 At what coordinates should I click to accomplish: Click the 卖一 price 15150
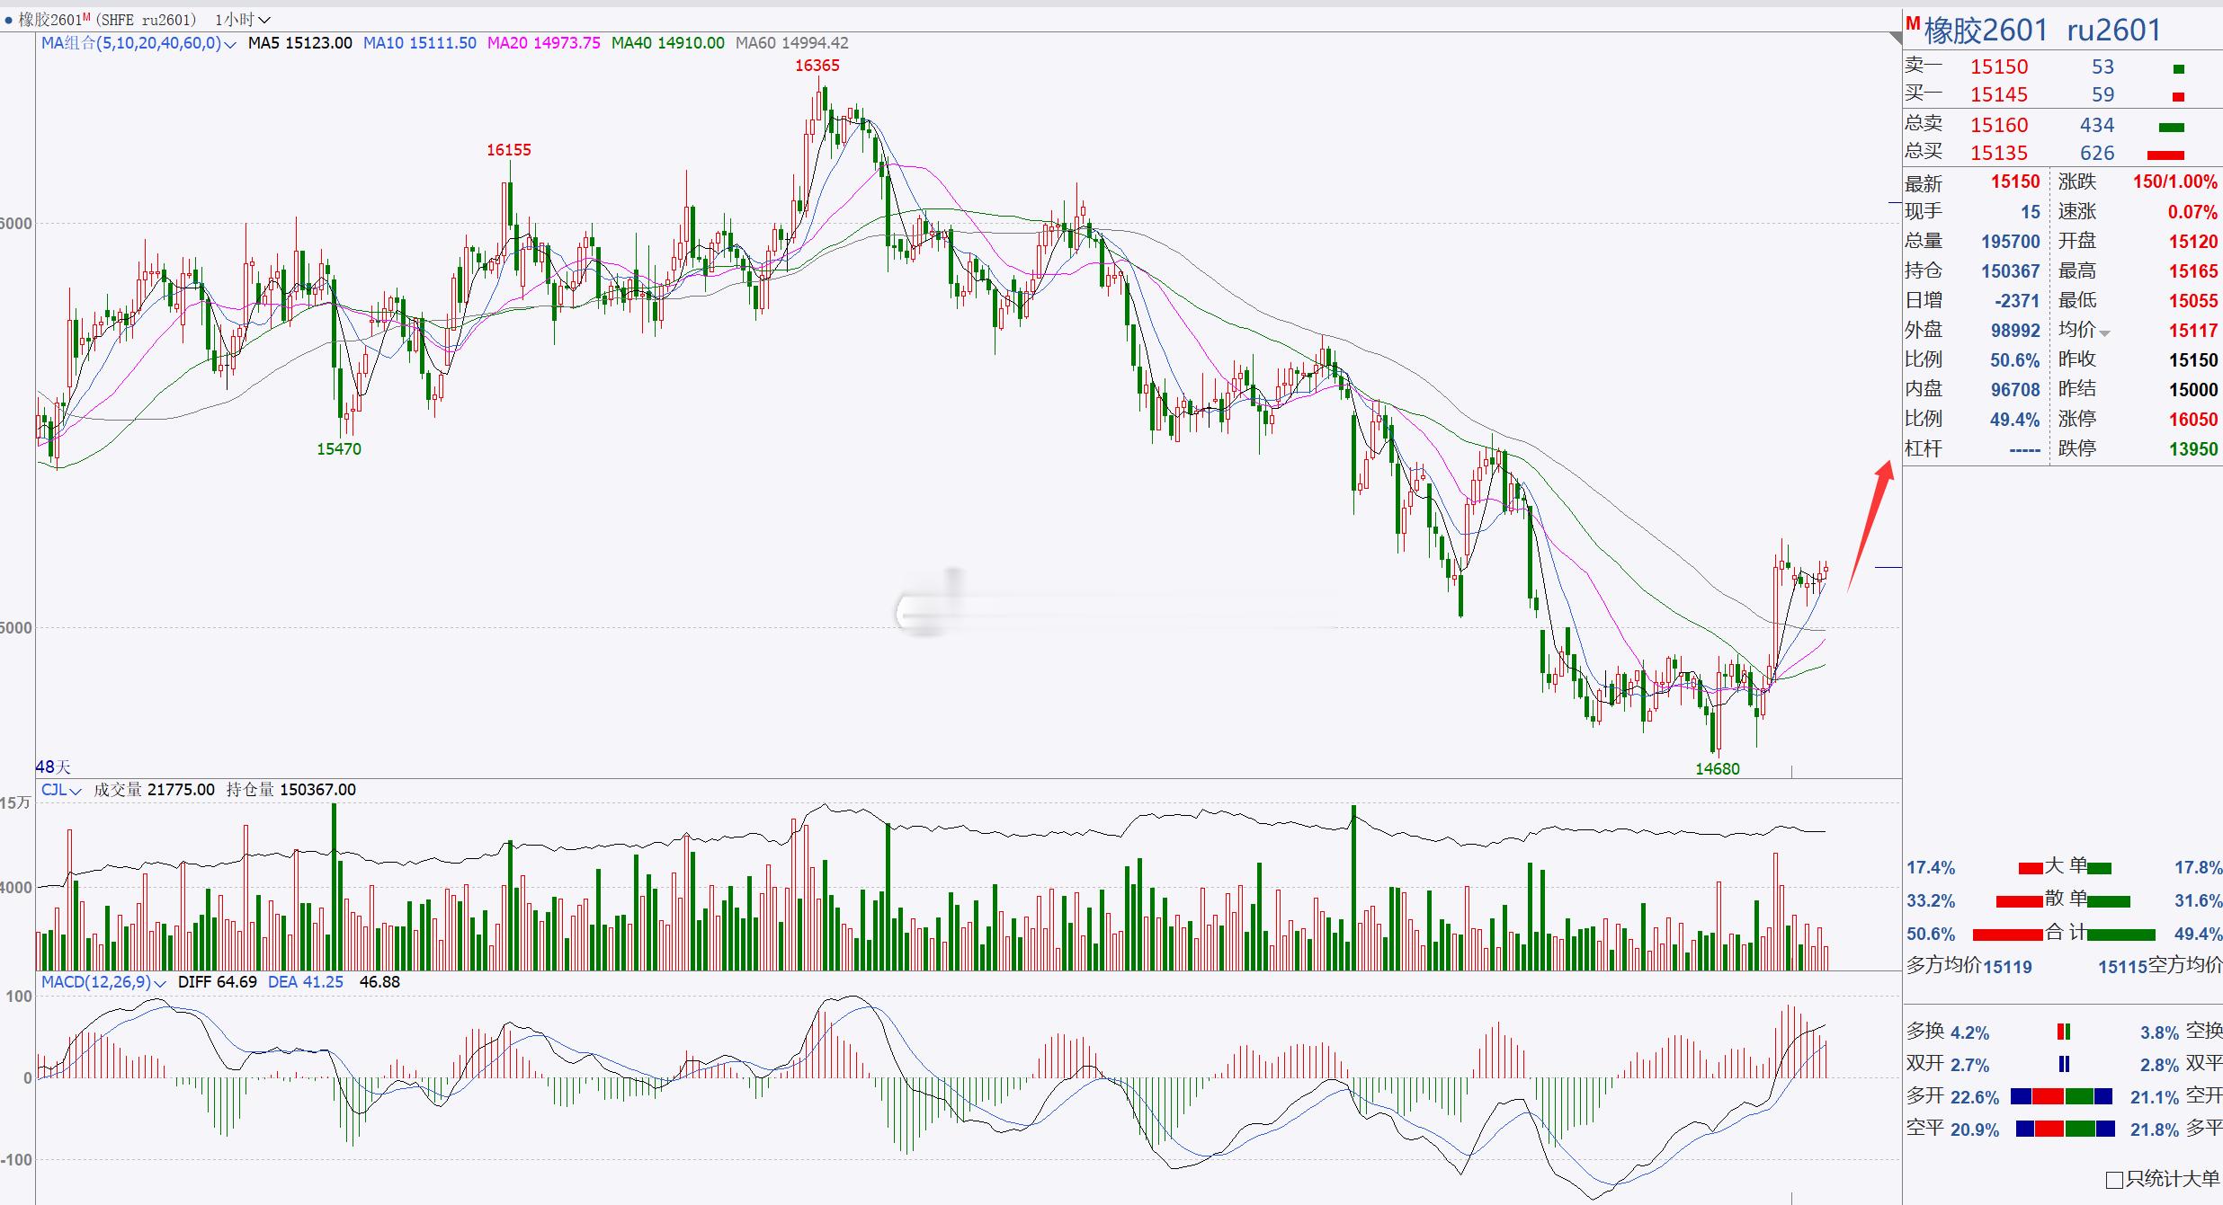click(1999, 67)
